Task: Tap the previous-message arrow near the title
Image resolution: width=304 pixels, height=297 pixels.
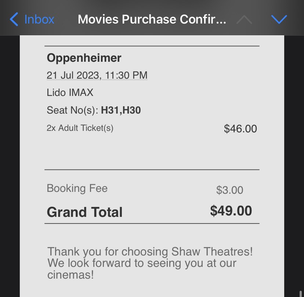Action: click(243, 19)
